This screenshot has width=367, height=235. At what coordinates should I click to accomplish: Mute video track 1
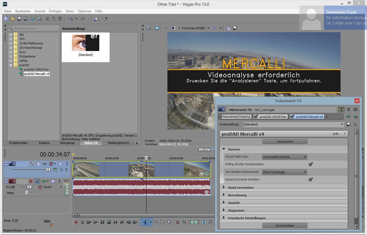pos(60,164)
